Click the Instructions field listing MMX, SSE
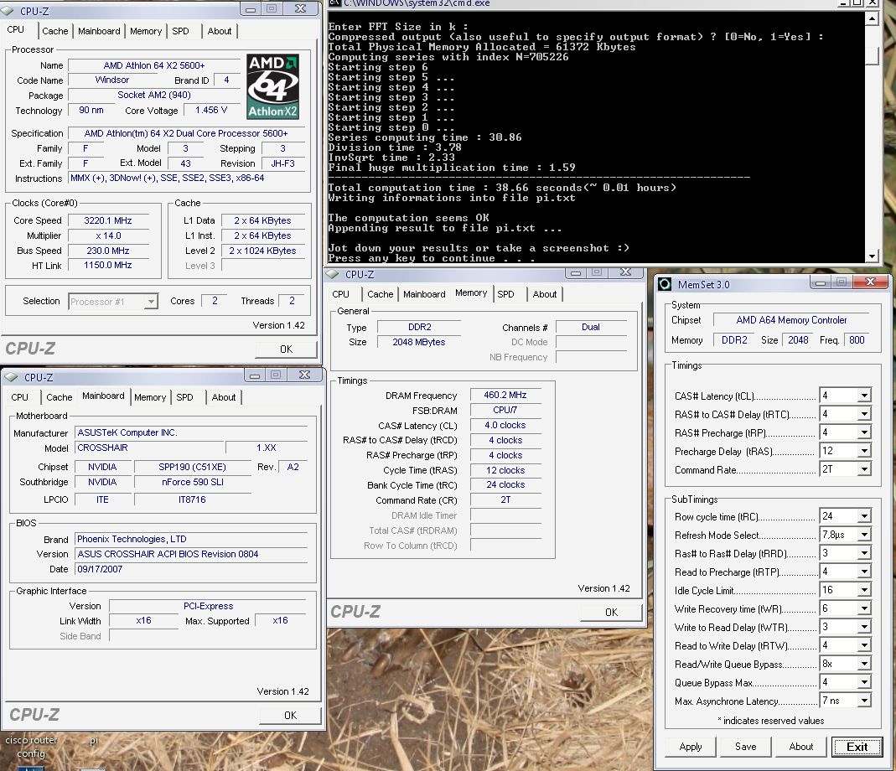This screenshot has height=771, width=896. (x=187, y=179)
